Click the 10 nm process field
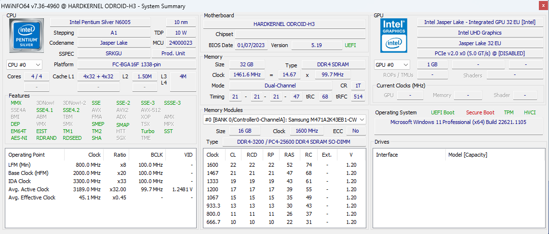The image size is (549, 234). tap(181, 22)
